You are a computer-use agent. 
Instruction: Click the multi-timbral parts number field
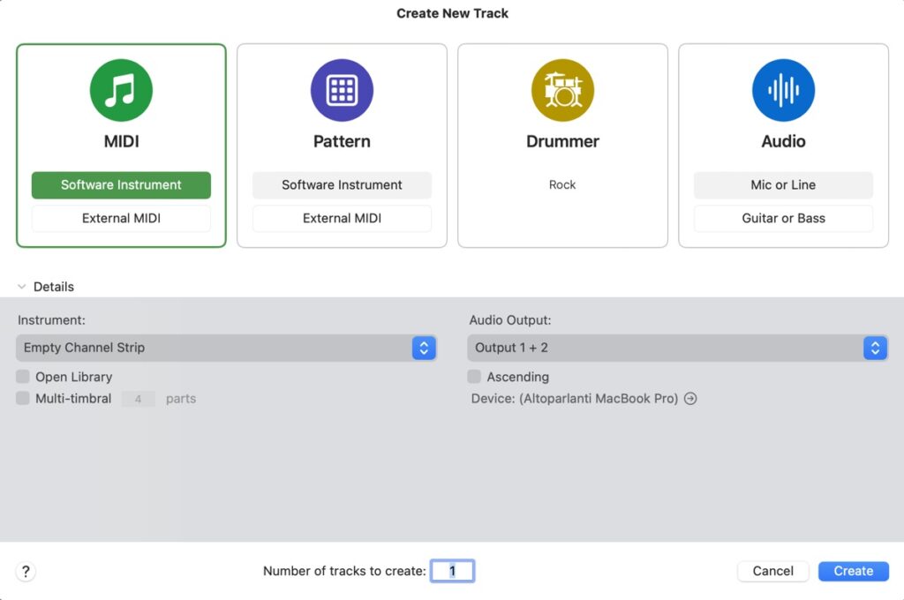pos(139,399)
